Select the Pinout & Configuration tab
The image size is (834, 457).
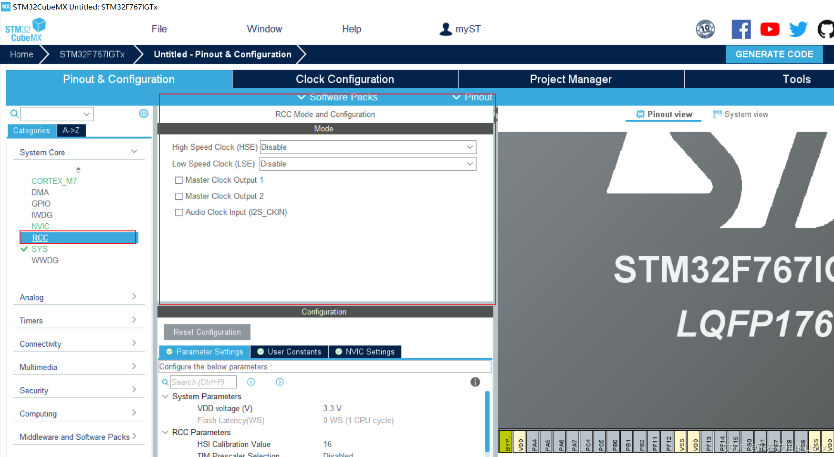119,79
